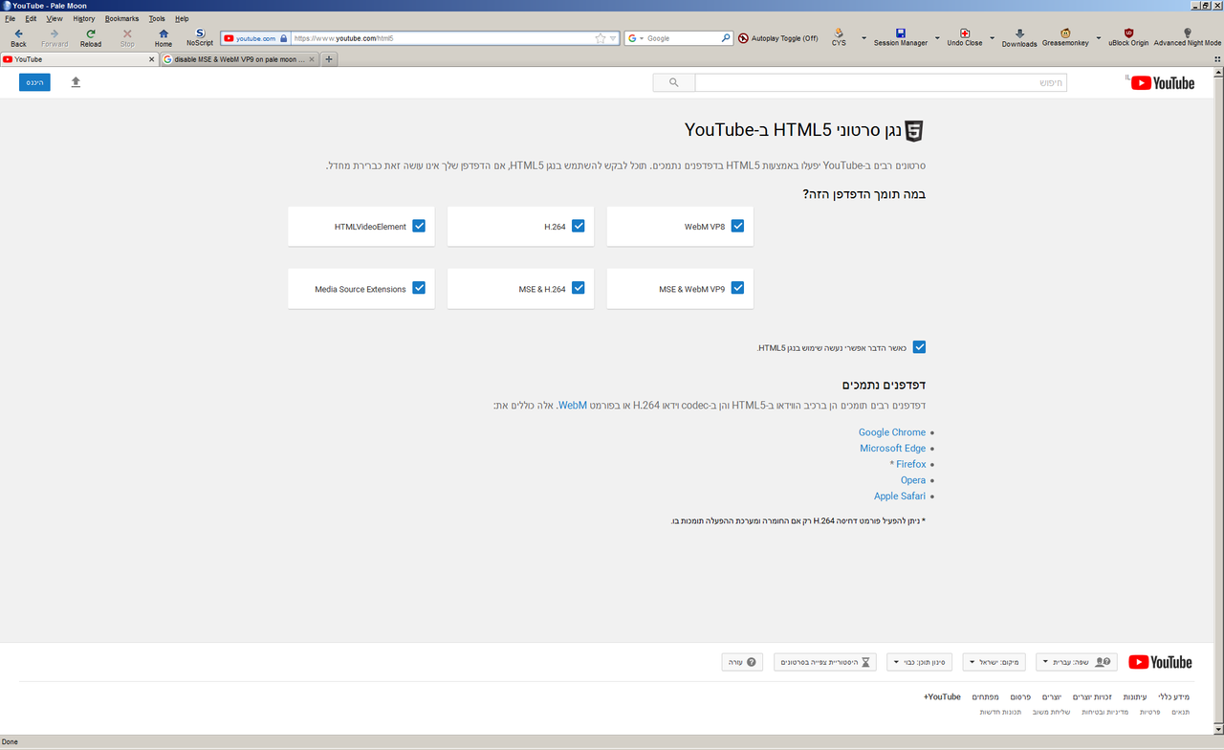This screenshot has height=750, width=1224.
Task: Open the CYS dropdown arrow
Action: point(863,38)
